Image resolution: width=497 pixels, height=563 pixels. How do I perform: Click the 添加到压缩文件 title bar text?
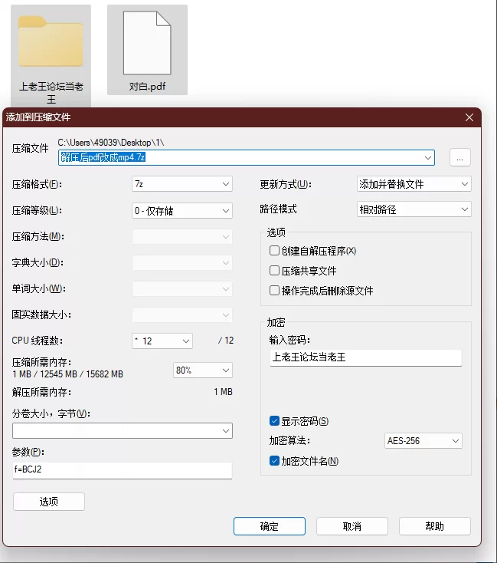(x=38, y=117)
